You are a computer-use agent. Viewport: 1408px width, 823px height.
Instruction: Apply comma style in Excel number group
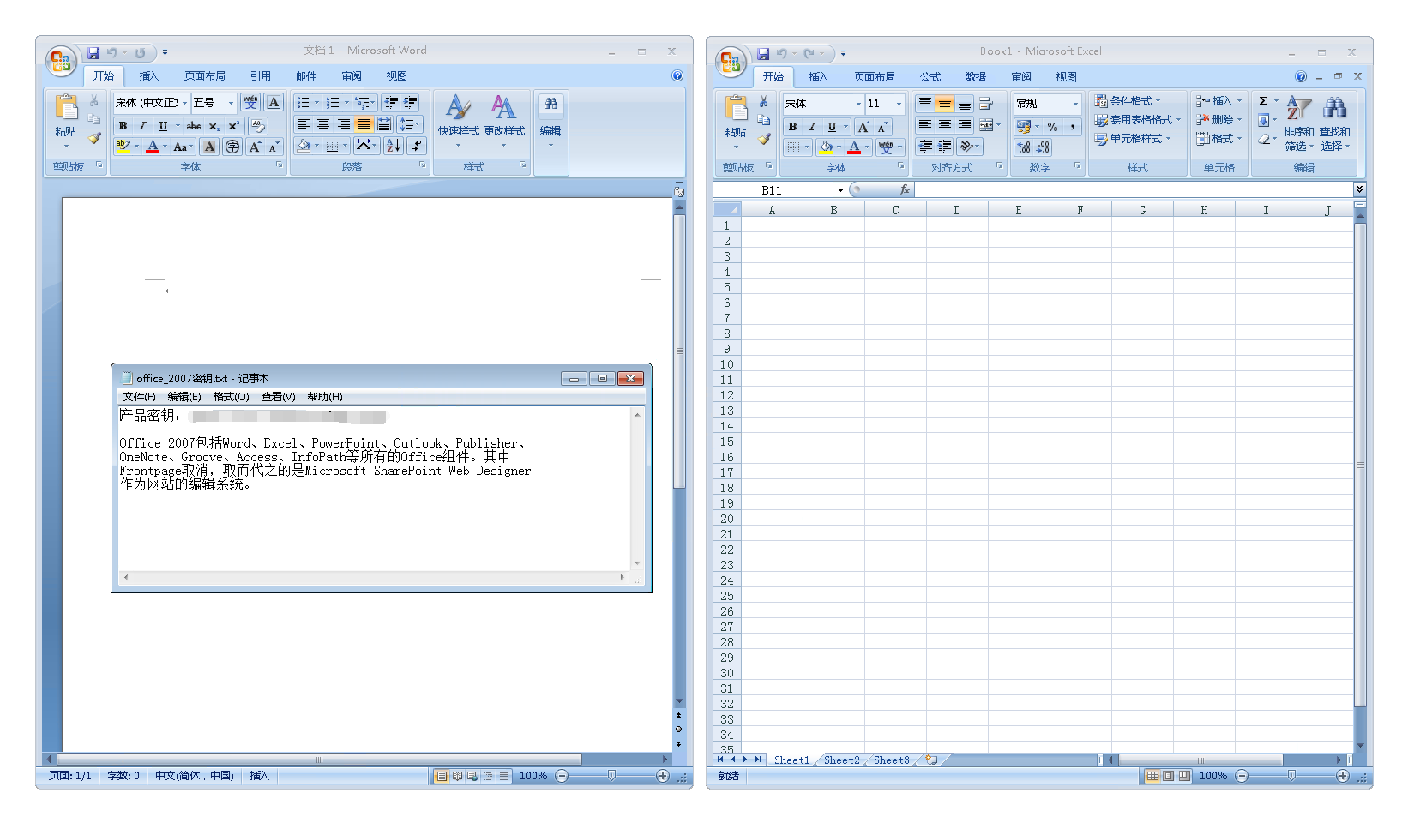pyautogui.click(x=1072, y=126)
